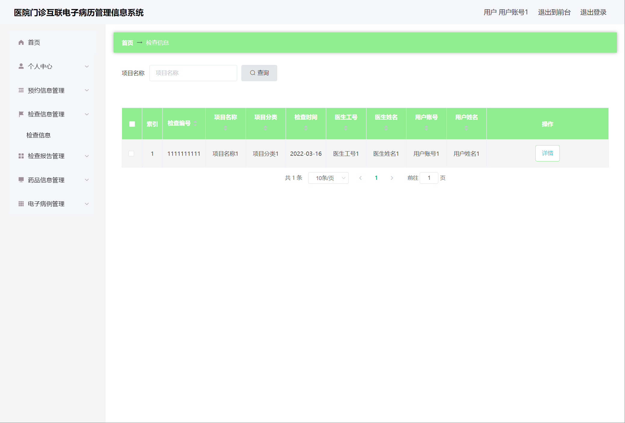Open 详情 for the first record

tap(547, 153)
